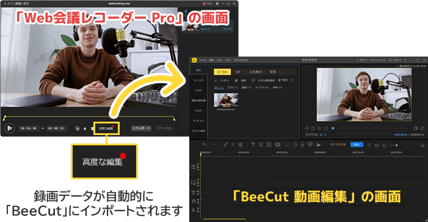Click microphone voiceover icon in timeline toolbar

coord(302,145)
